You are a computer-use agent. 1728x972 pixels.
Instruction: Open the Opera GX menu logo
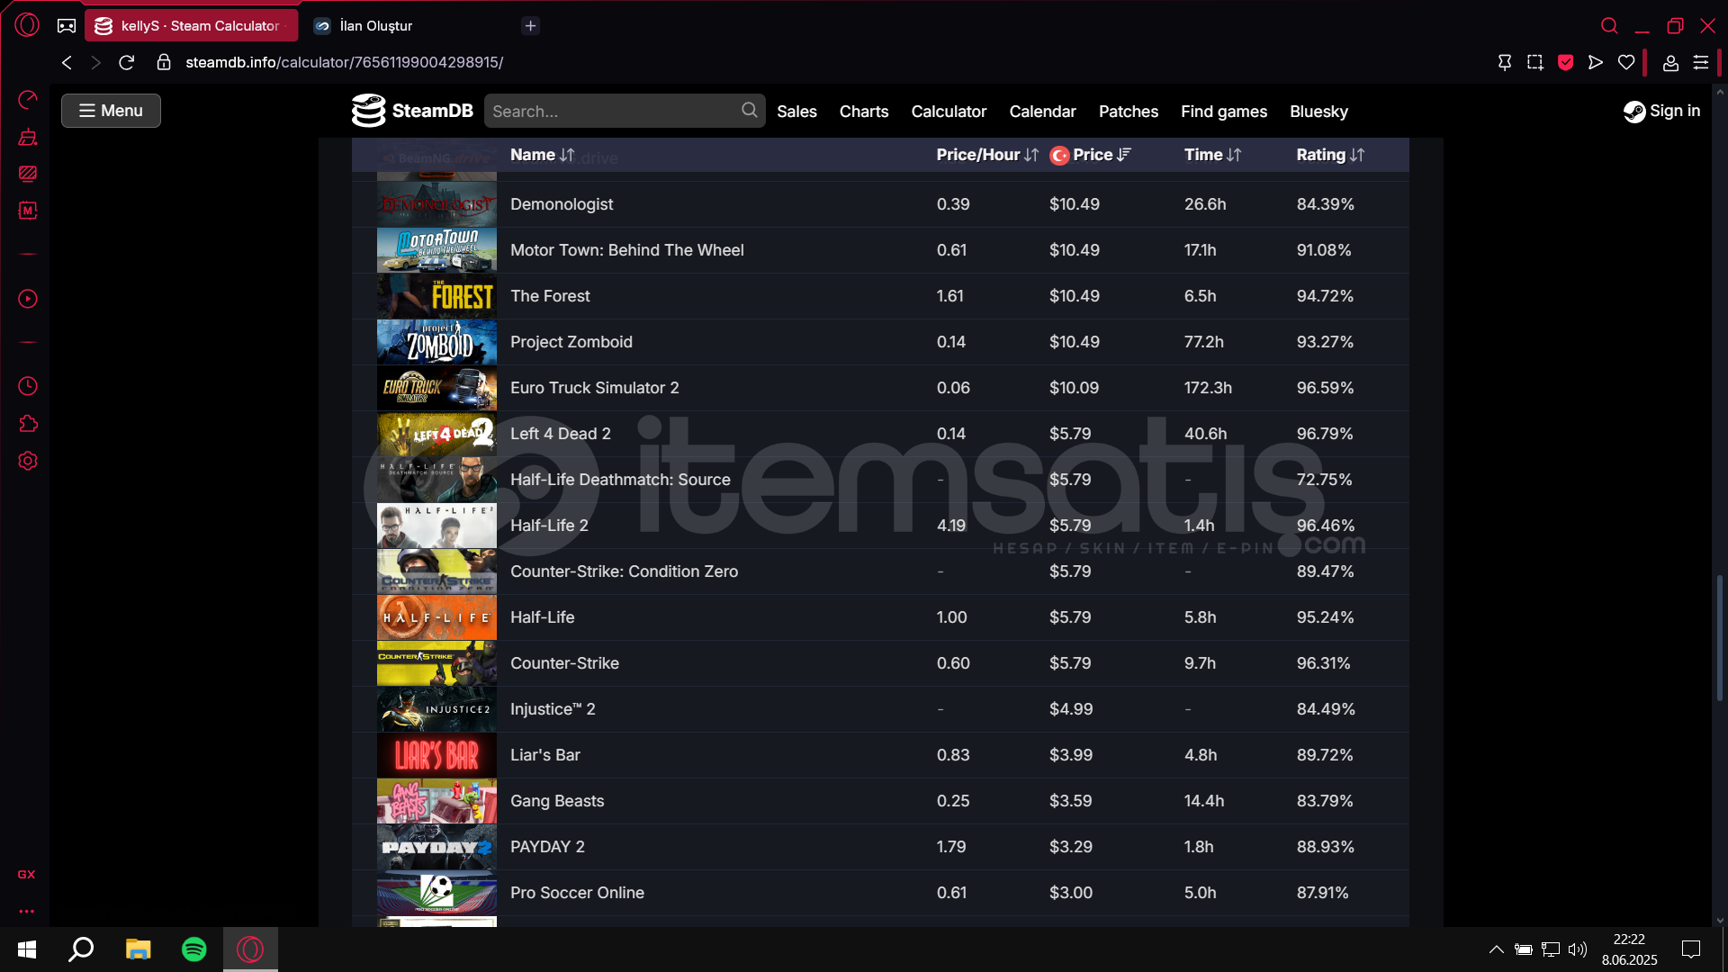pyautogui.click(x=27, y=25)
